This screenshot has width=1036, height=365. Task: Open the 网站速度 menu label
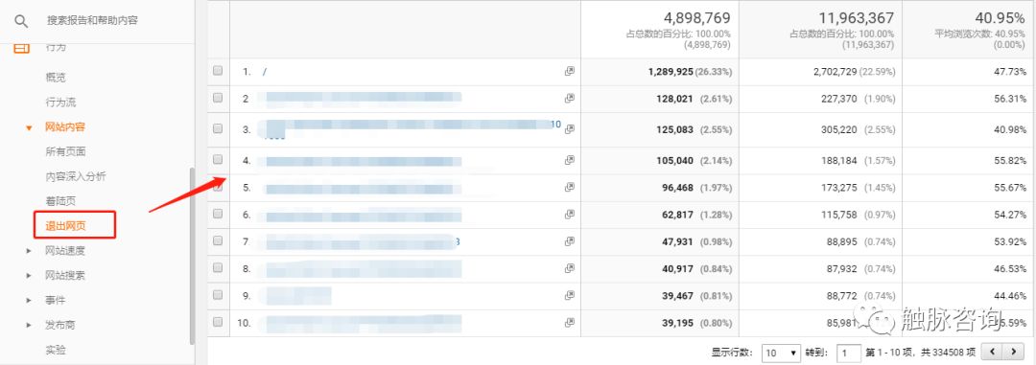point(65,251)
